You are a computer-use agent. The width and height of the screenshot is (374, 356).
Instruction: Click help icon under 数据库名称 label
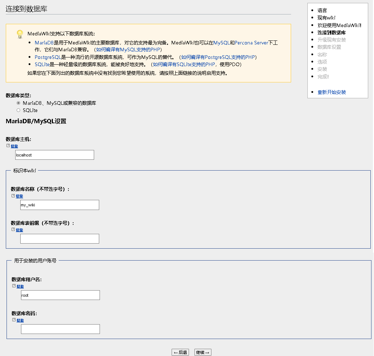click(x=13, y=196)
